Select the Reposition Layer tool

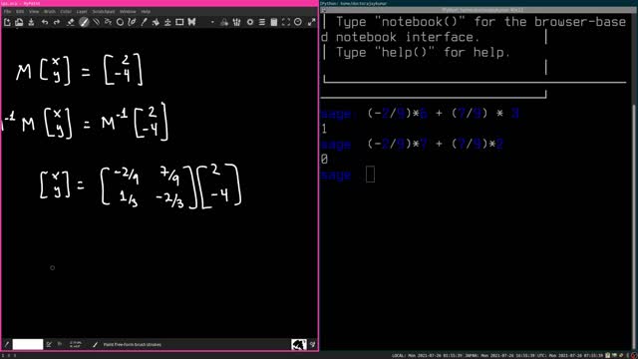(x=167, y=22)
